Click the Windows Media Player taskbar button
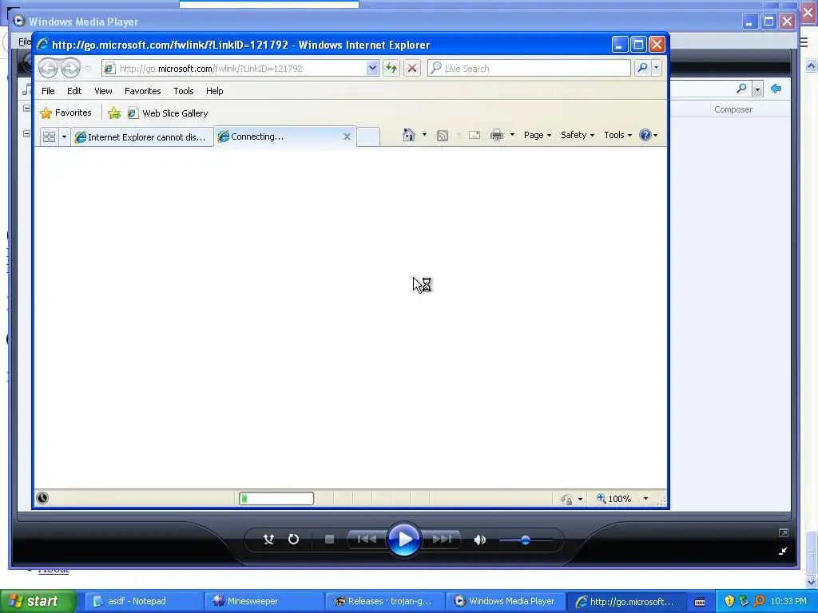818x613 pixels. pos(504,601)
